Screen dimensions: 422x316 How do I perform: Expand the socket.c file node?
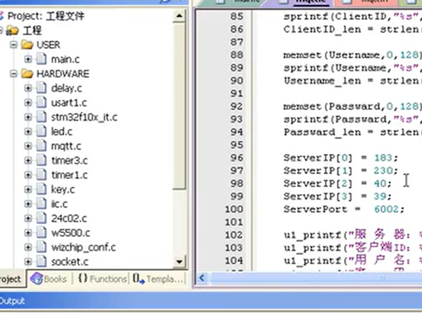(x=28, y=262)
